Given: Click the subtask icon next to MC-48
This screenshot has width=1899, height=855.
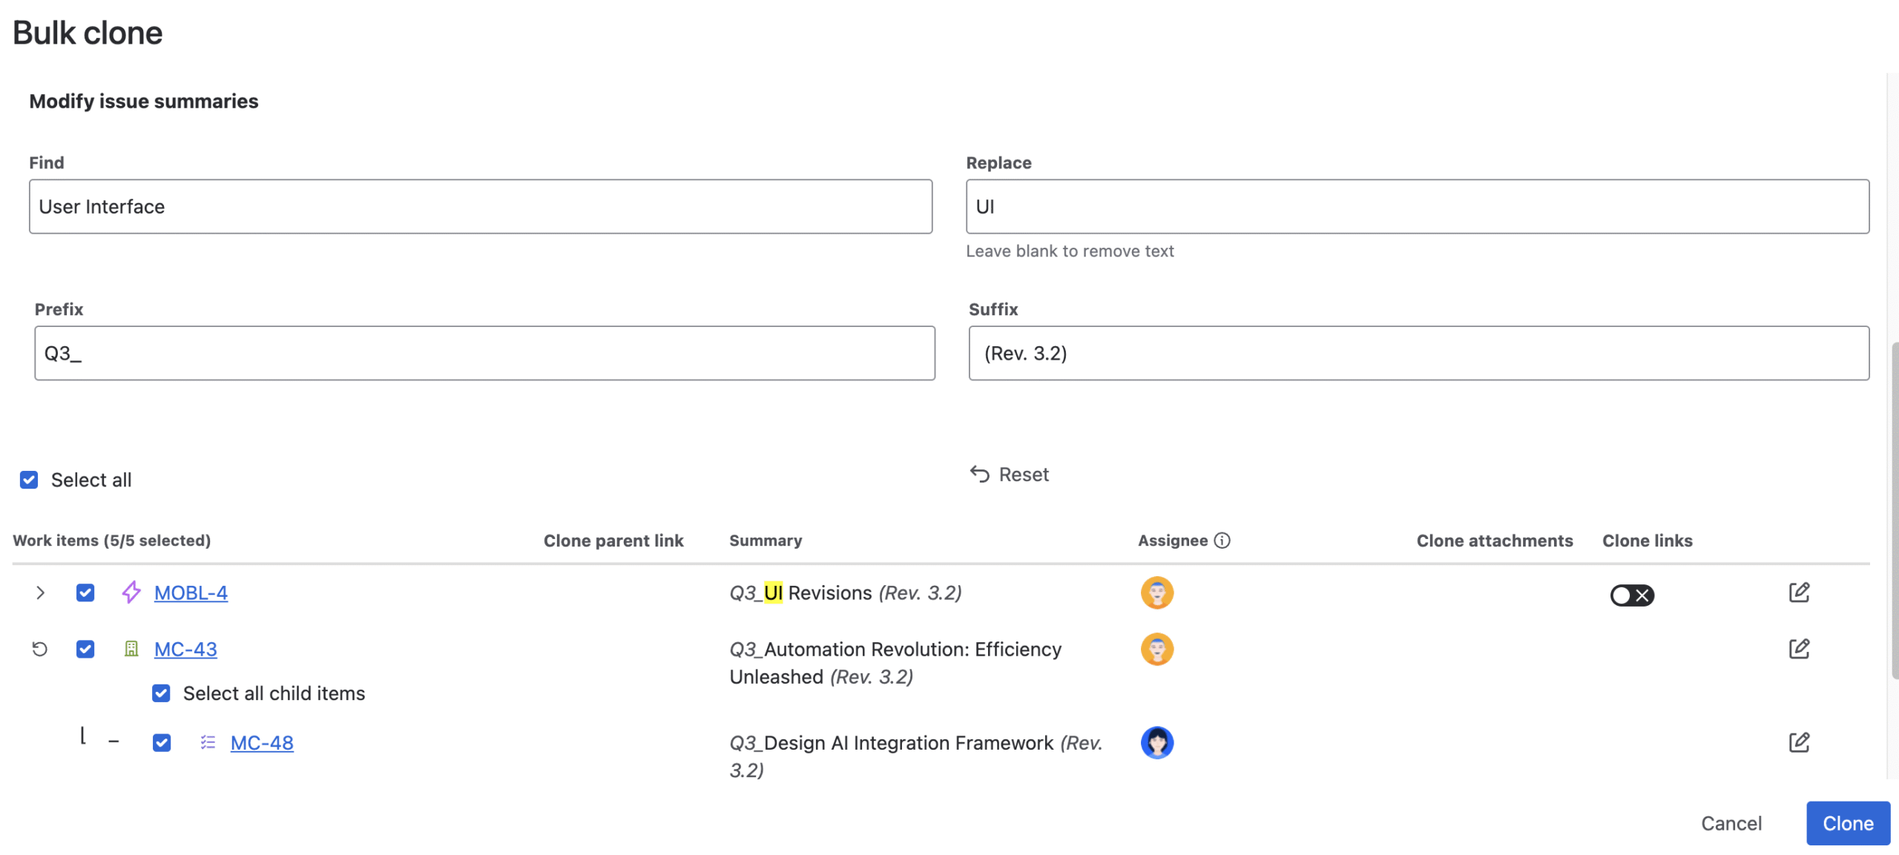Looking at the screenshot, I should click(x=208, y=742).
